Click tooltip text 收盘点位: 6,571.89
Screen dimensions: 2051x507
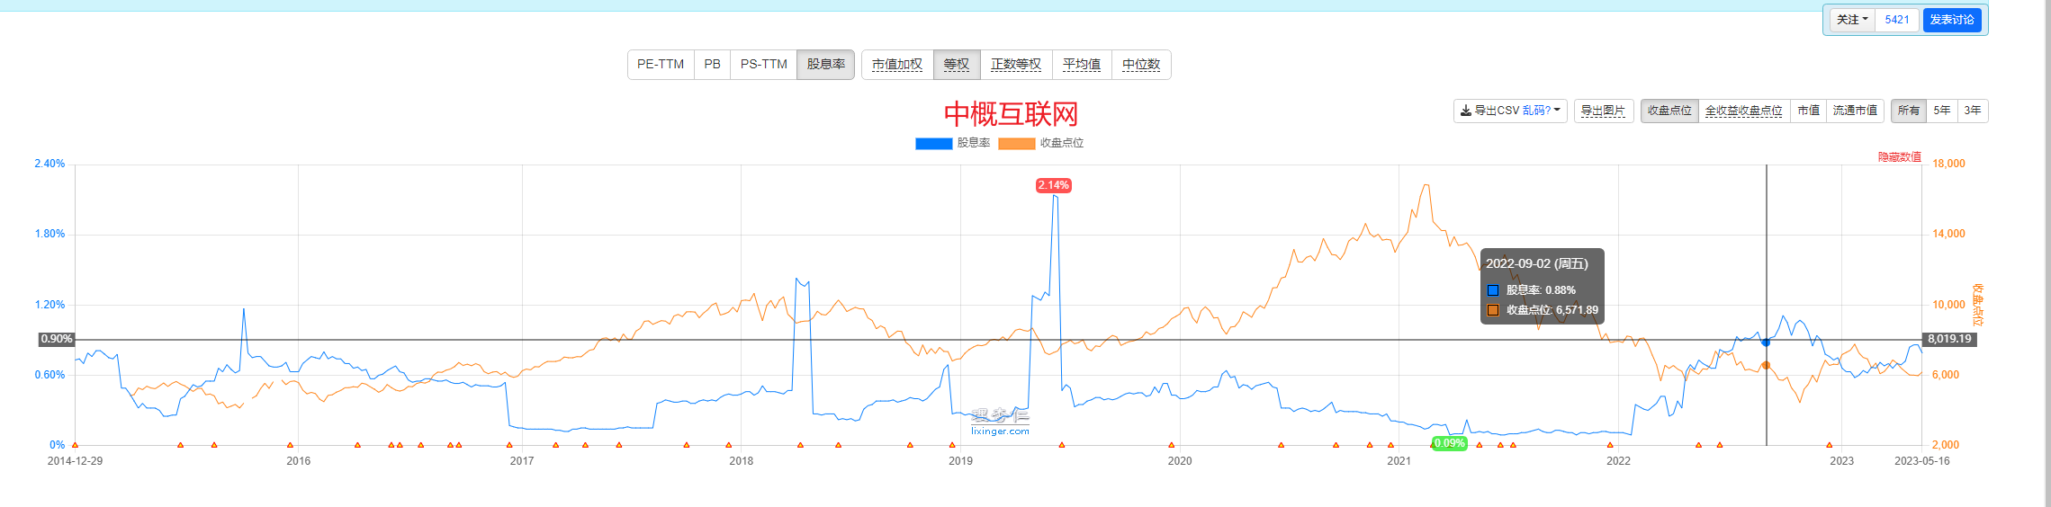pyautogui.click(x=1552, y=310)
